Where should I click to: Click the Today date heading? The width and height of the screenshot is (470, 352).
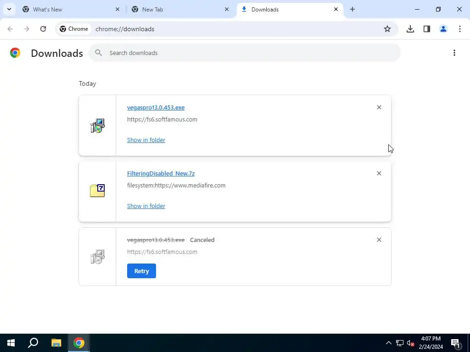[88, 83]
